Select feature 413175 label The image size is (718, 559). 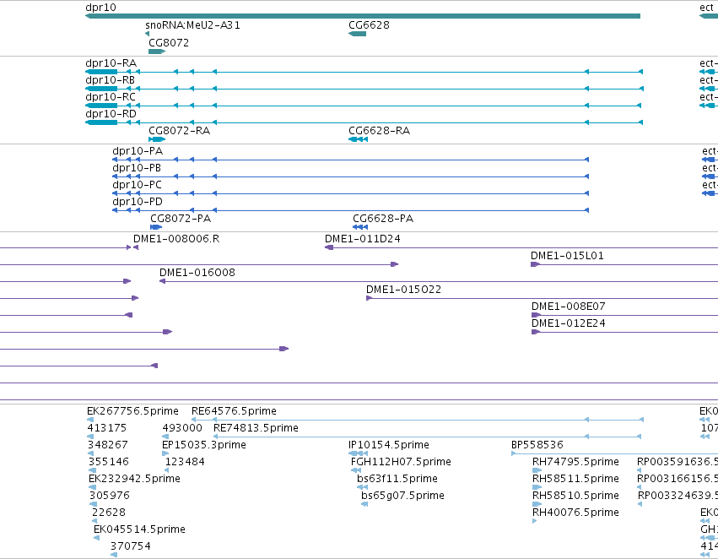[106, 428]
